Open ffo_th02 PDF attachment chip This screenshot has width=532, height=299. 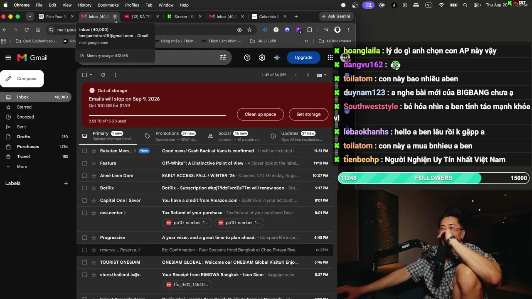[x=187, y=284]
